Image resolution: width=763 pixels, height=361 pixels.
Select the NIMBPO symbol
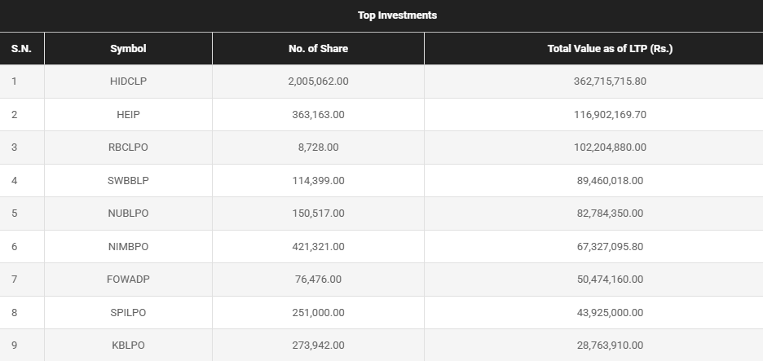128,246
